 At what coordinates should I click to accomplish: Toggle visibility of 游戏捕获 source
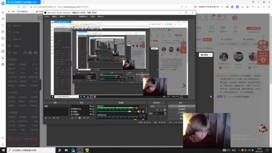[x=90, y=112]
